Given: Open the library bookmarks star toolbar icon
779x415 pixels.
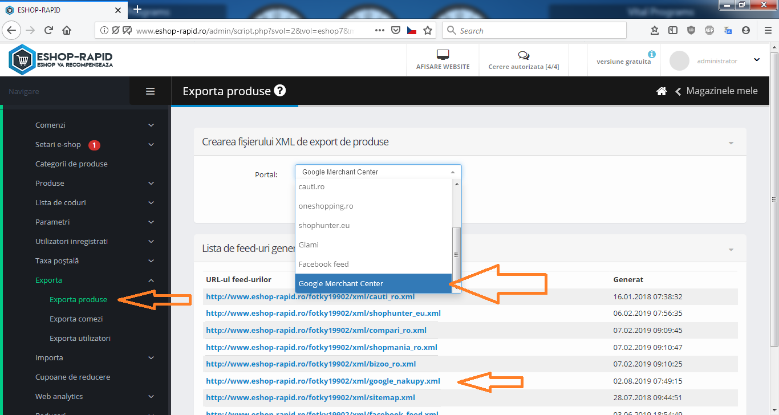Looking at the screenshot, I should tap(655, 31).
